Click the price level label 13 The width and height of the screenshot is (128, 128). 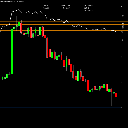(123, 24)
